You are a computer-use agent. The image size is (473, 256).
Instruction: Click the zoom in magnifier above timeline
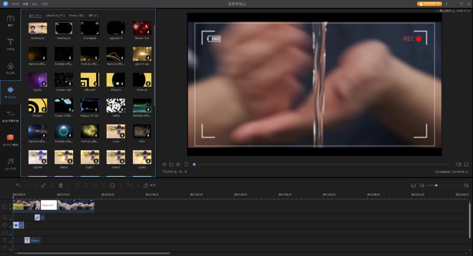466,185
